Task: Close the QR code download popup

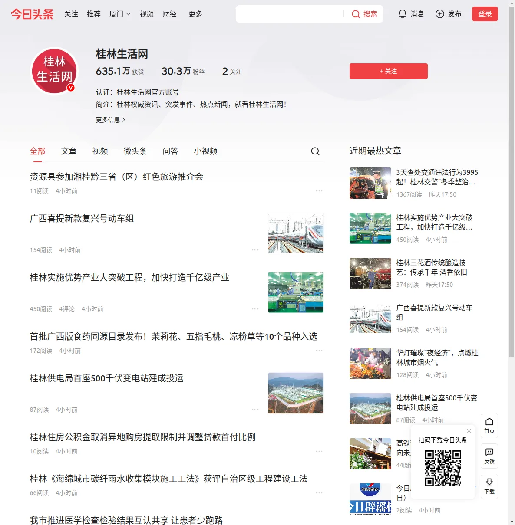Action: click(469, 431)
